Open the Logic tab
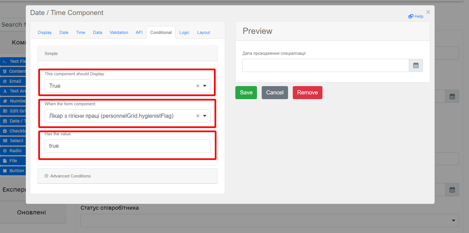Viewport: 469px width, 233px height. [x=184, y=33]
